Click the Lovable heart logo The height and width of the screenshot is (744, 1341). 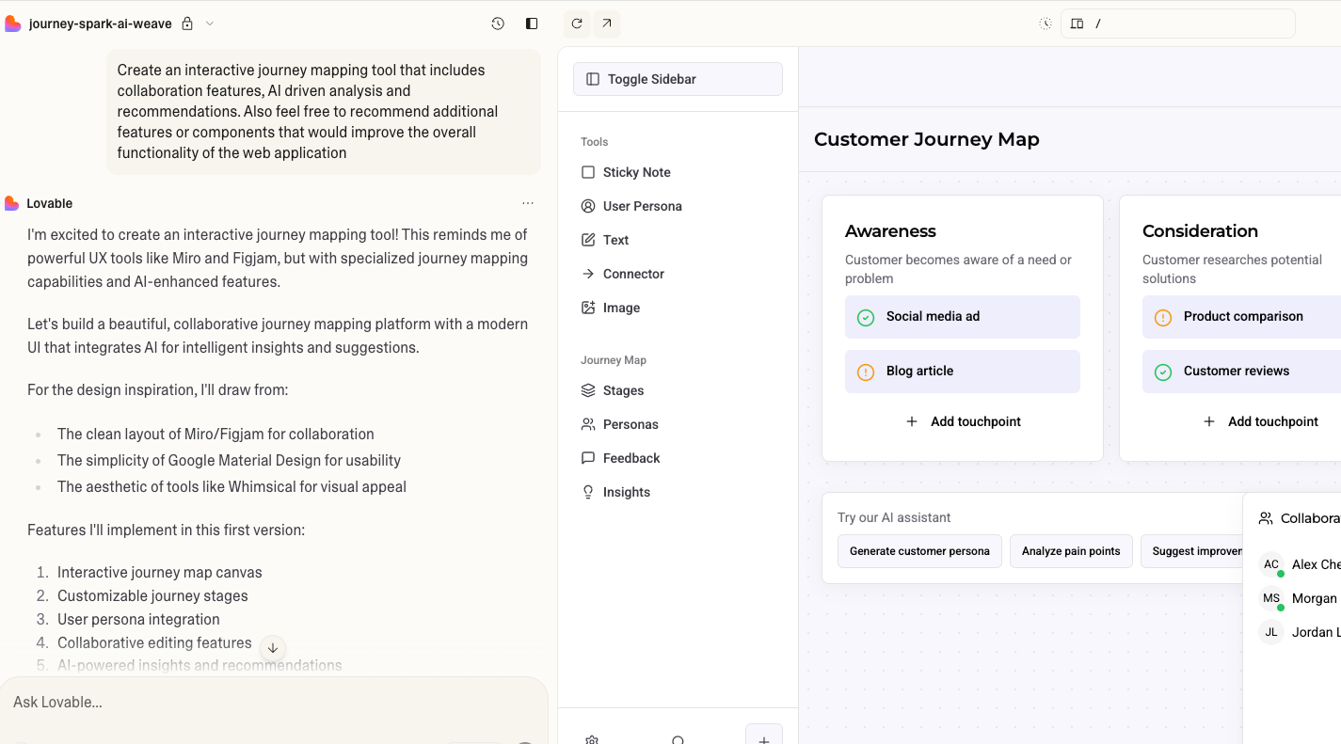point(12,24)
